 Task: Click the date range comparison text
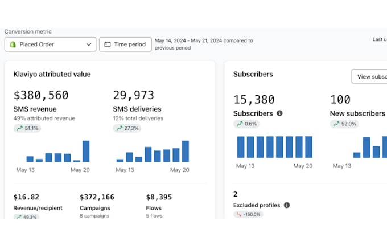[204, 44]
